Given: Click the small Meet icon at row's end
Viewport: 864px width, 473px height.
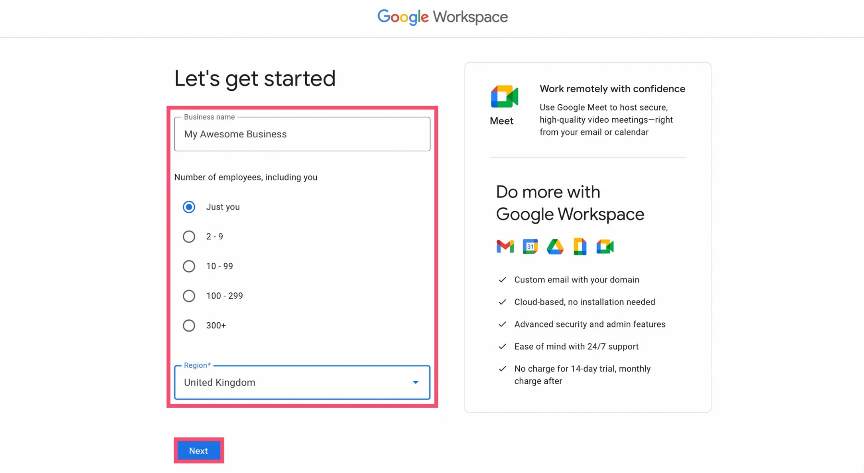Looking at the screenshot, I should (604, 246).
